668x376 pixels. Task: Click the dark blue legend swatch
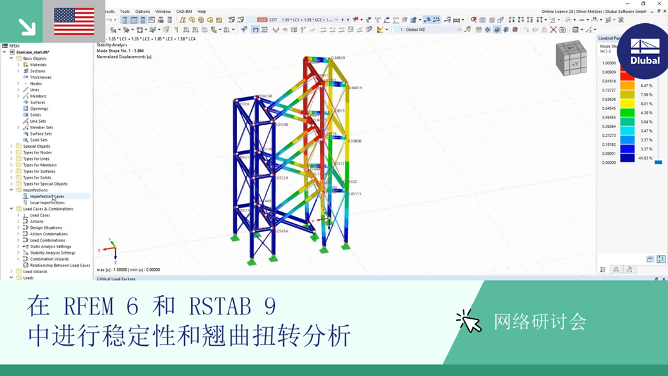(627, 157)
